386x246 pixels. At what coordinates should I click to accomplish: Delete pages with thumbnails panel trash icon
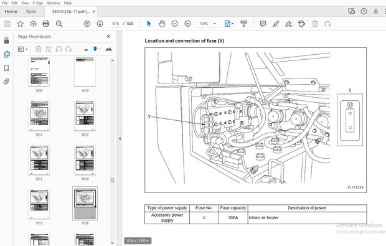pyautogui.click(x=39, y=49)
